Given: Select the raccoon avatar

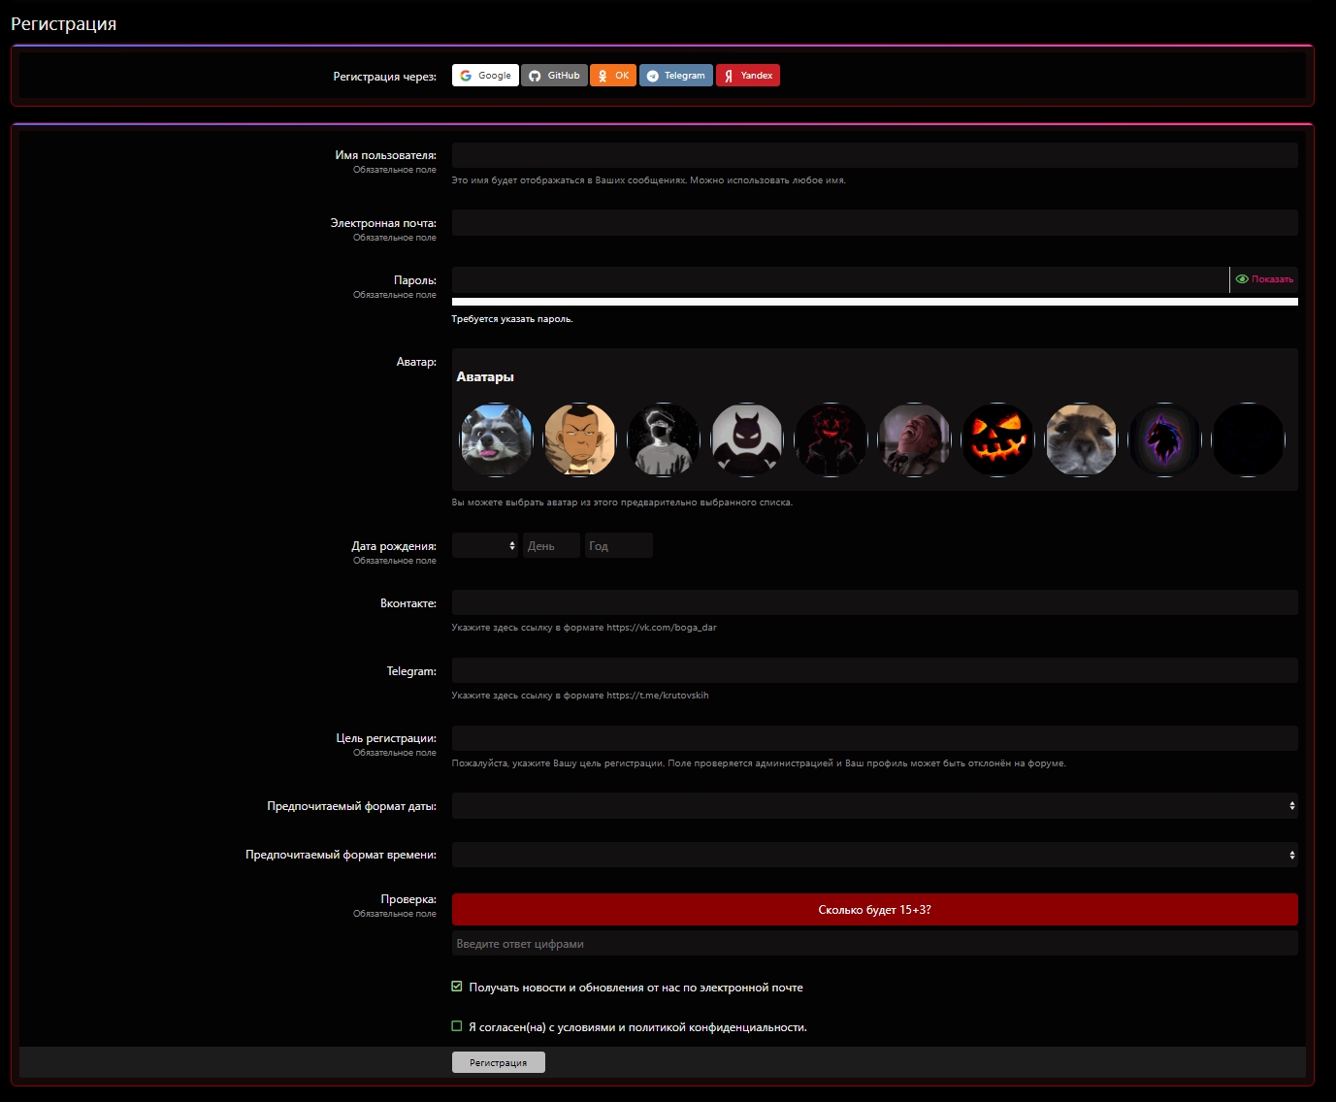Looking at the screenshot, I should click(496, 440).
